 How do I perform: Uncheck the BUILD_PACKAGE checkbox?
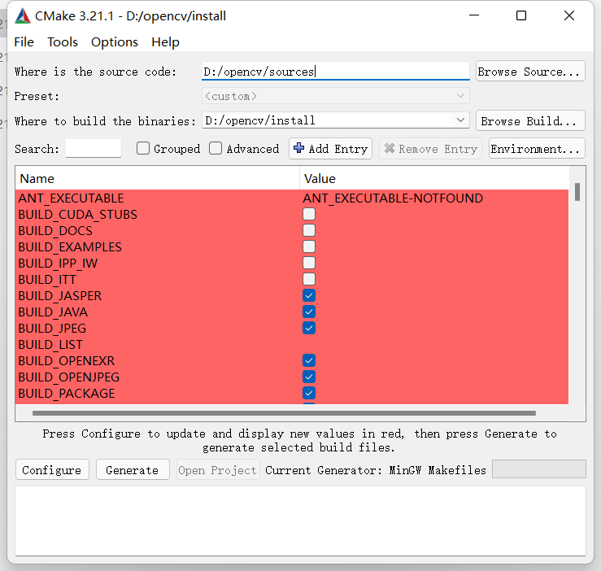click(x=309, y=393)
